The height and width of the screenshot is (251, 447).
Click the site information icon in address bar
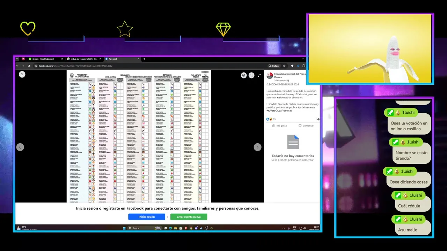pos(36,66)
